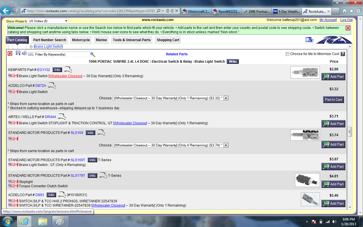Switch to the Part Number Search tab
This screenshot has width=363, height=227.
[x=50, y=40]
